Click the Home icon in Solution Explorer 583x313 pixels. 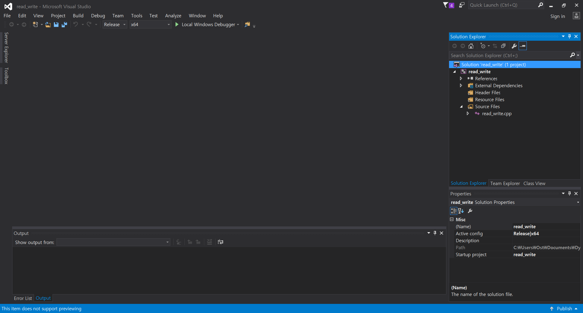tap(471, 46)
